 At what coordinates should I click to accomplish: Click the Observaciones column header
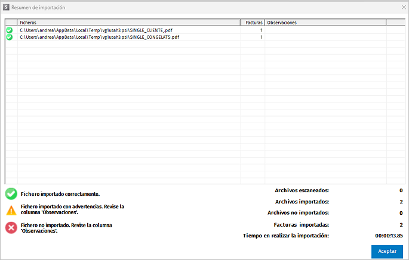325,23
